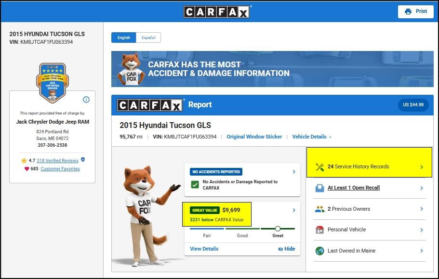Click the NO ACCIDENTS REPORTED badge
The width and height of the screenshot is (439, 279).
click(x=216, y=172)
